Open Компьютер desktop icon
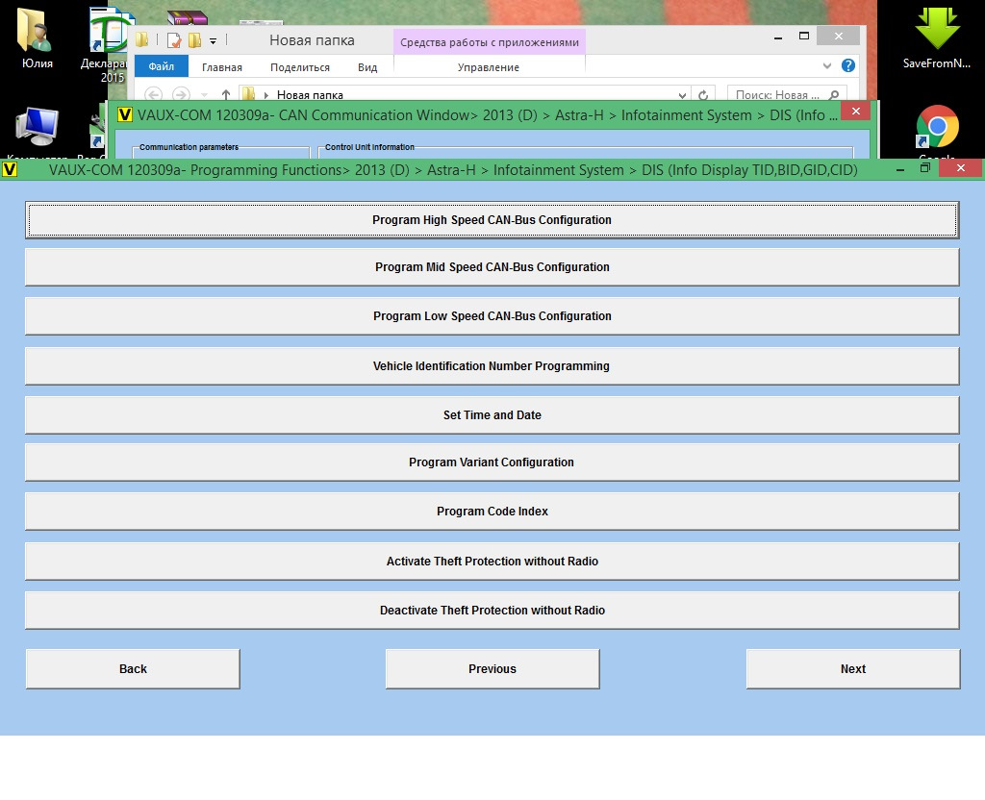The height and width of the screenshot is (800, 985). (x=37, y=131)
